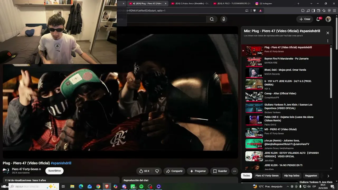Viewport: 338px width, 190px height.
Task: Open the ESP language indicator
Action: click(314, 187)
